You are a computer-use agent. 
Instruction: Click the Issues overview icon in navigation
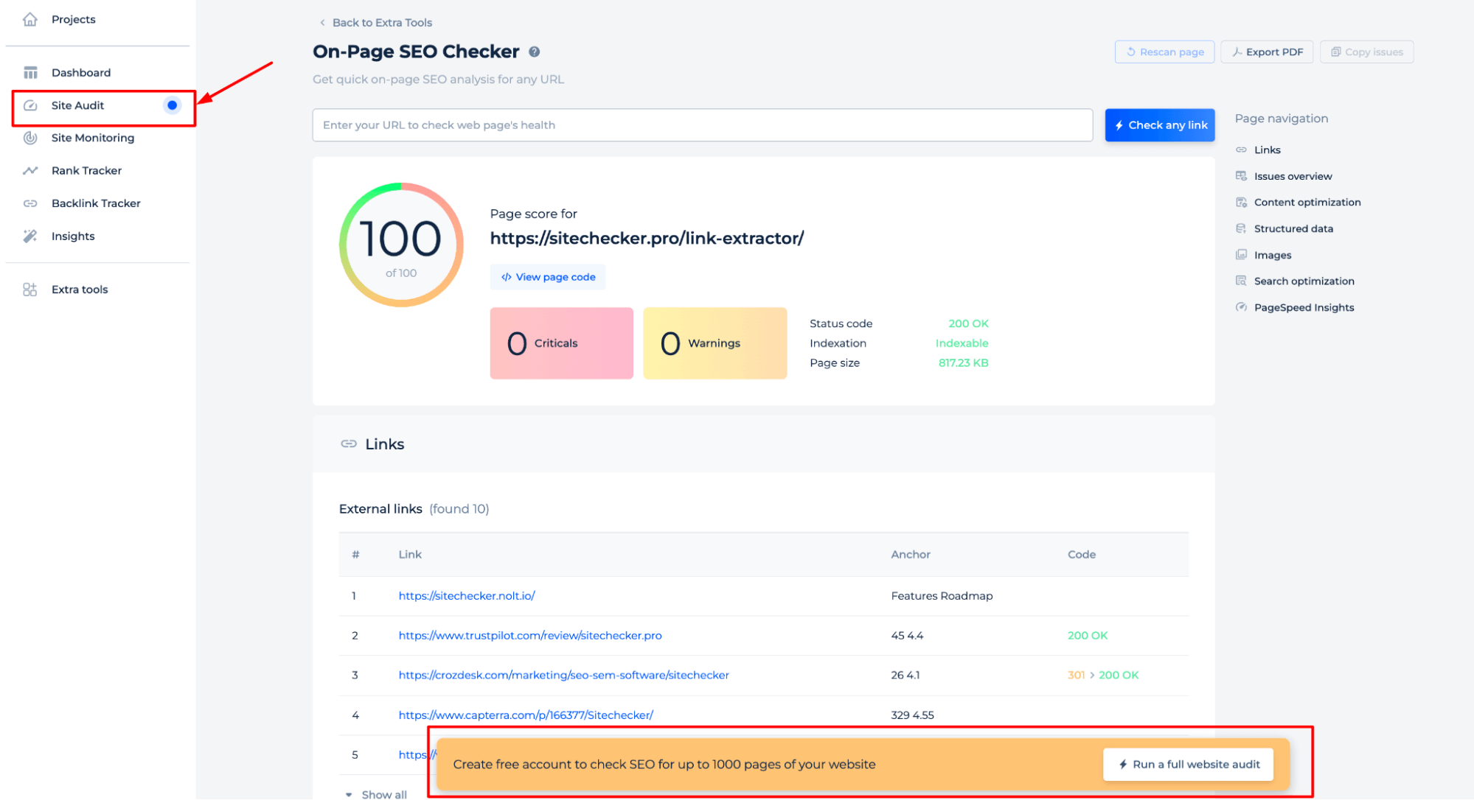1241,176
